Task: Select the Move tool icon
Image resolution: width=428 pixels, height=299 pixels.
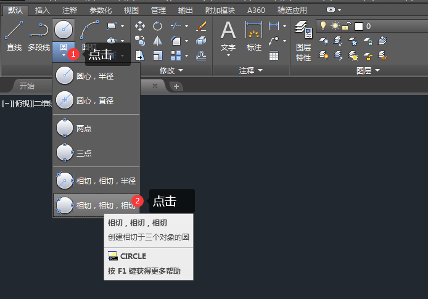Action: pos(140,26)
